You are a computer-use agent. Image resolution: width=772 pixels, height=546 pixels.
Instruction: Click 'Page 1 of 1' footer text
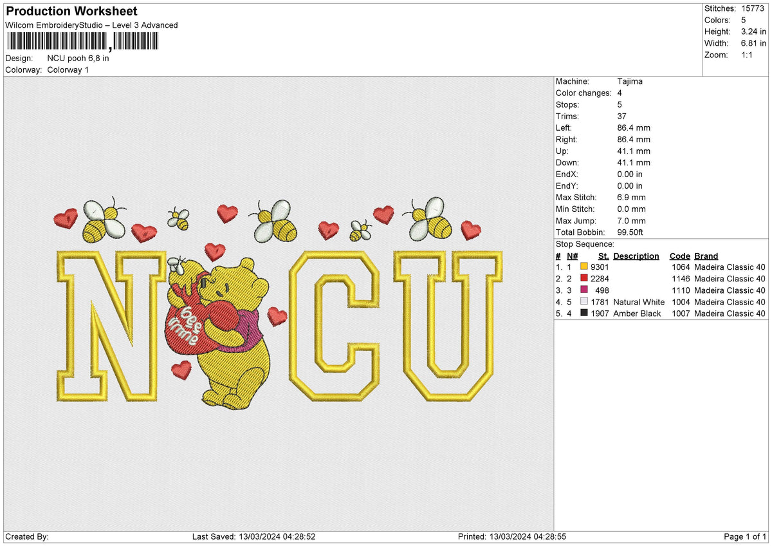coord(746,536)
